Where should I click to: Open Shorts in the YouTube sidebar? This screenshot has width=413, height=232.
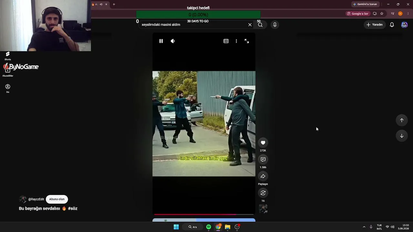[8, 56]
